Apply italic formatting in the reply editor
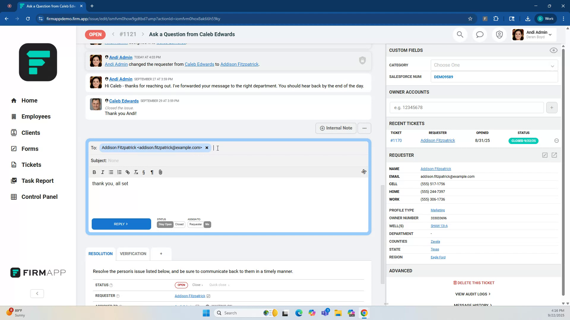Screen dimensions: 570x320 coord(102,172)
